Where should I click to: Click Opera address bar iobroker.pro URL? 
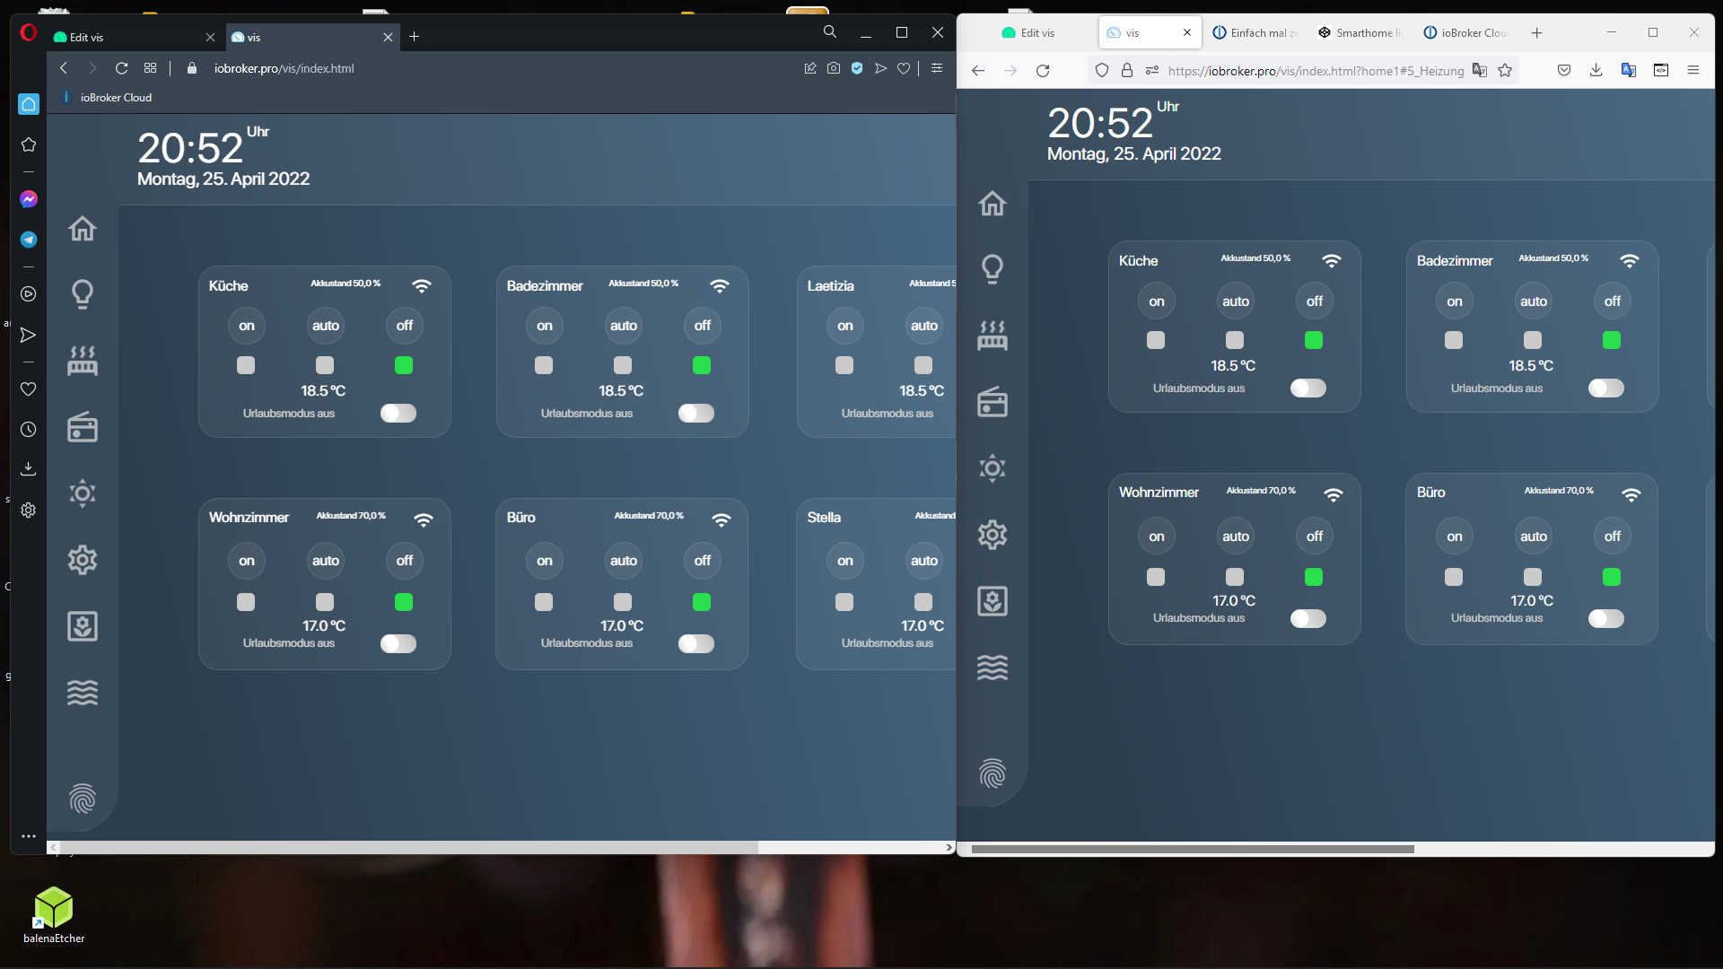click(x=284, y=68)
